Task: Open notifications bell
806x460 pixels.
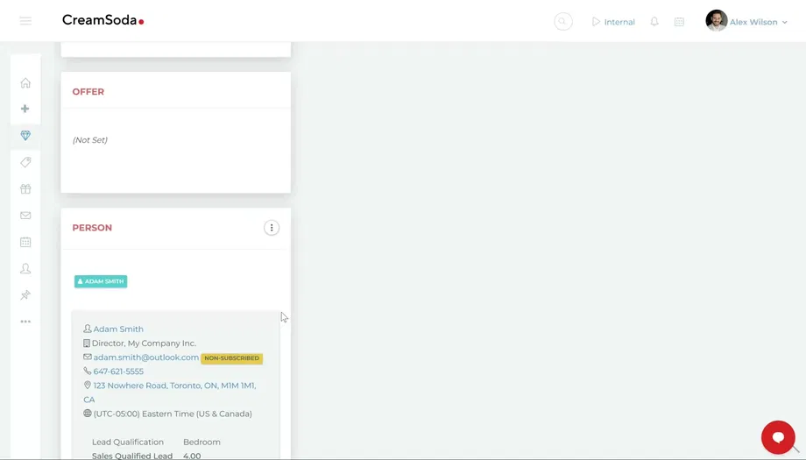Action: point(654,22)
